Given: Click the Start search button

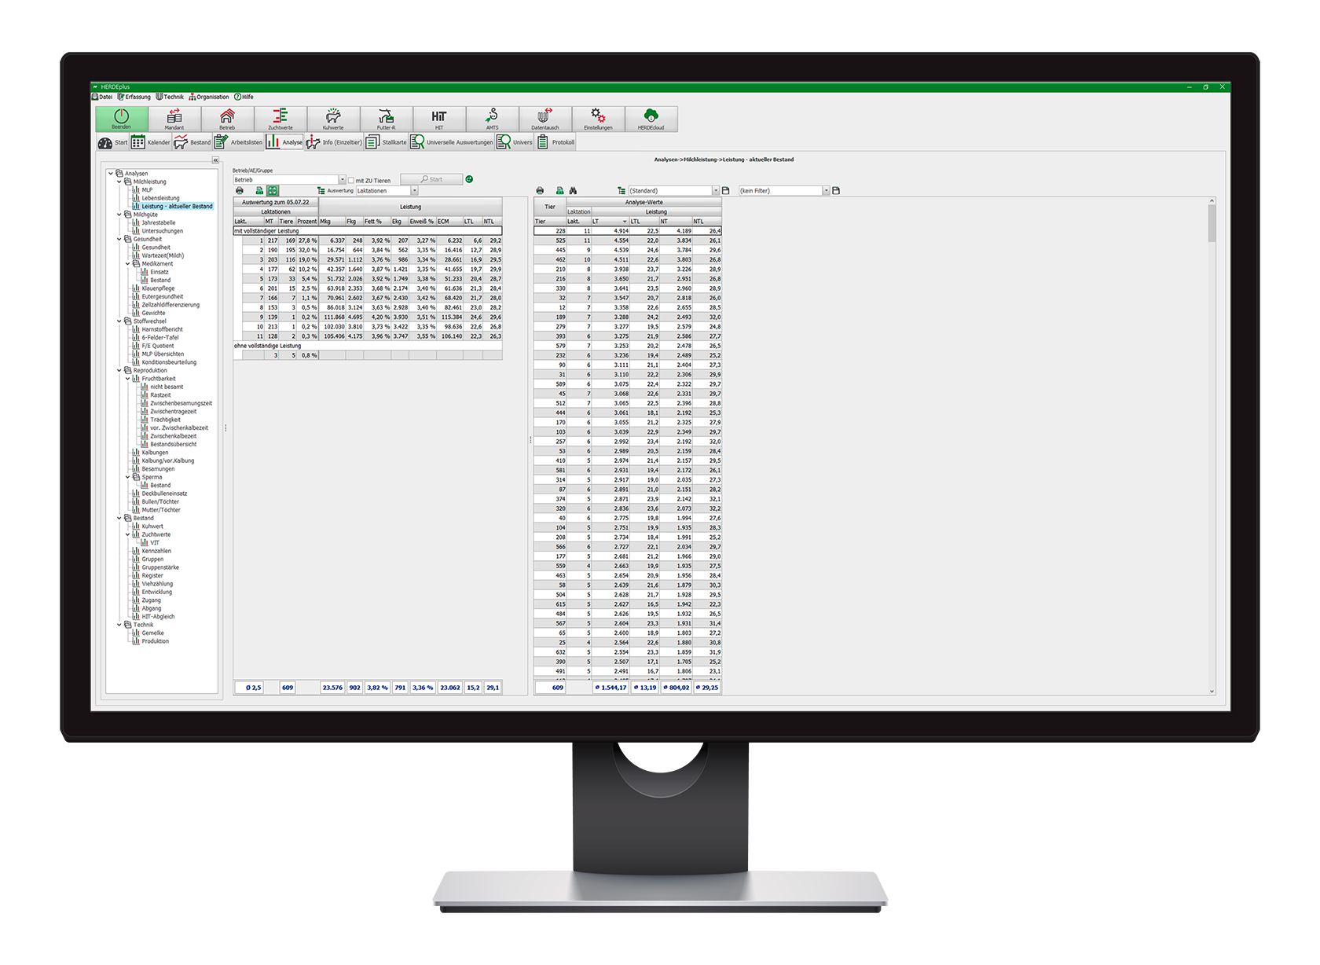Looking at the screenshot, I should tap(431, 179).
